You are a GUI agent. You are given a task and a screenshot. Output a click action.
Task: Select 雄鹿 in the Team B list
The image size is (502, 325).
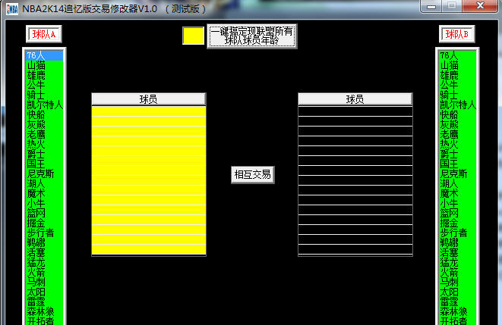457,75
